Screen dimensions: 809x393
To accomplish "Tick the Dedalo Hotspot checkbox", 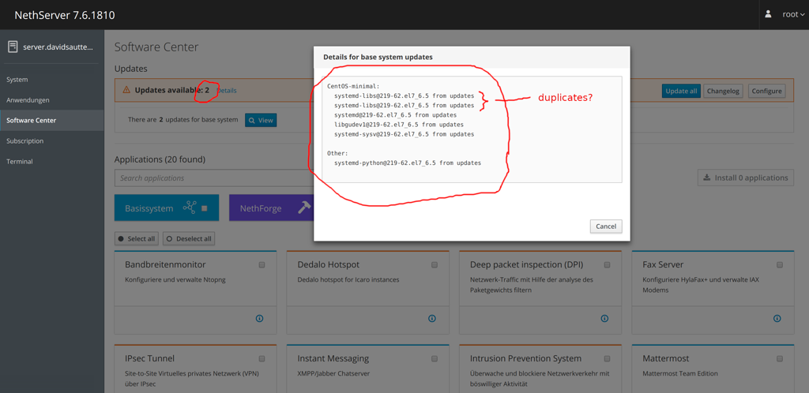I will [435, 264].
